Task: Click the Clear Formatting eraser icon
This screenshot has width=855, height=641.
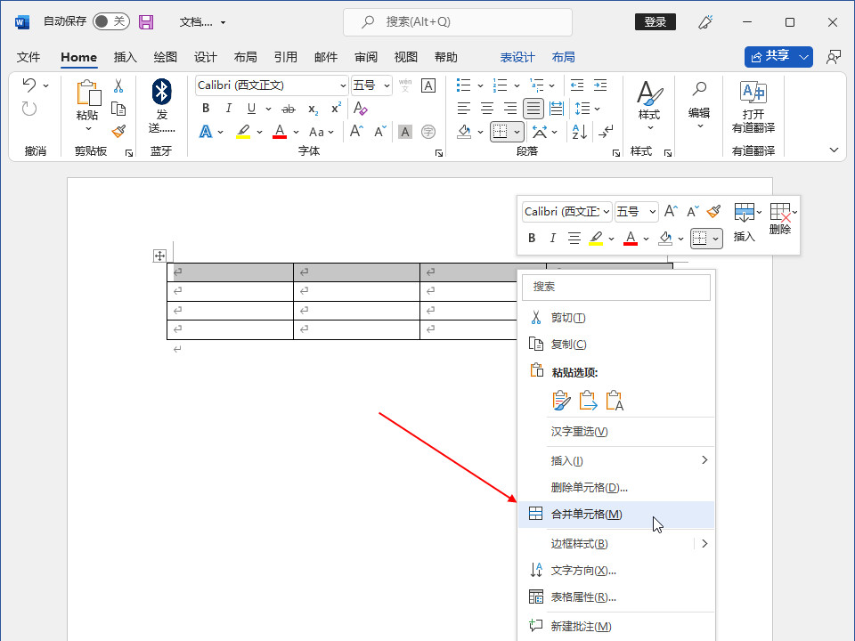Action: pyautogui.click(x=361, y=109)
